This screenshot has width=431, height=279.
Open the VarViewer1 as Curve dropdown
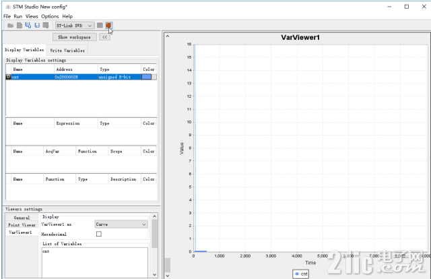[121, 224]
